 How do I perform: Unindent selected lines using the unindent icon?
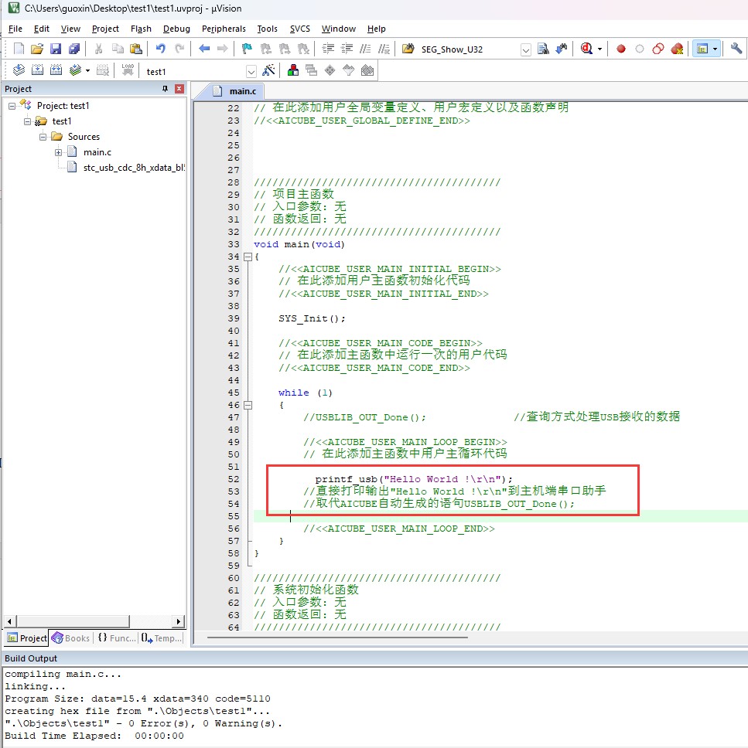(347, 49)
